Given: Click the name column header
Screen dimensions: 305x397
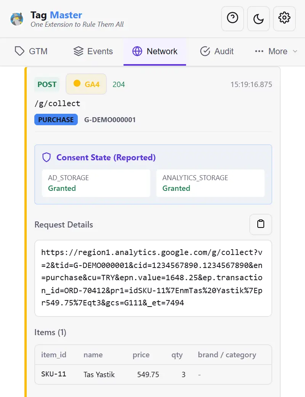Looking at the screenshot, I should (93, 355).
